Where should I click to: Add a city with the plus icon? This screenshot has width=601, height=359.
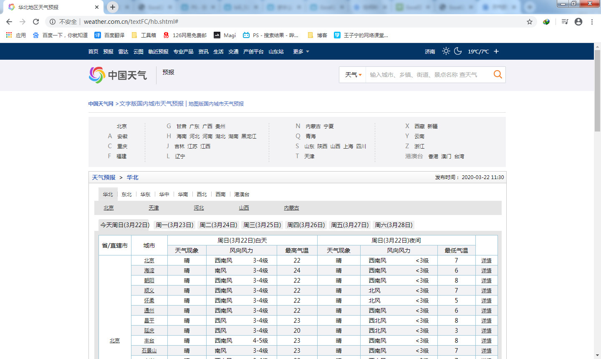[x=496, y=51]
